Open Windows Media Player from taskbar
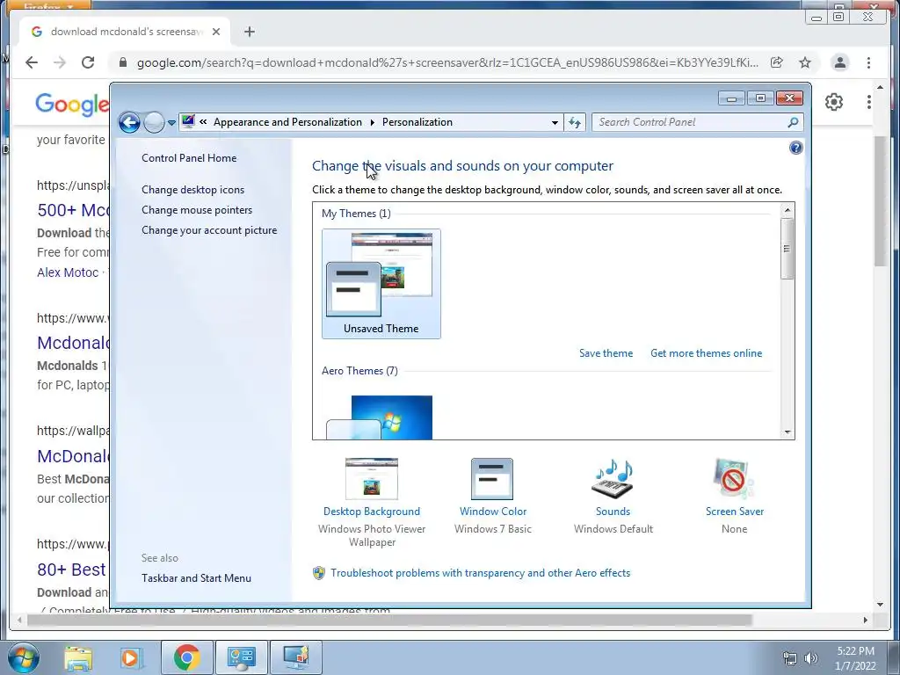The image size is (900, 675). coord(130,657)
